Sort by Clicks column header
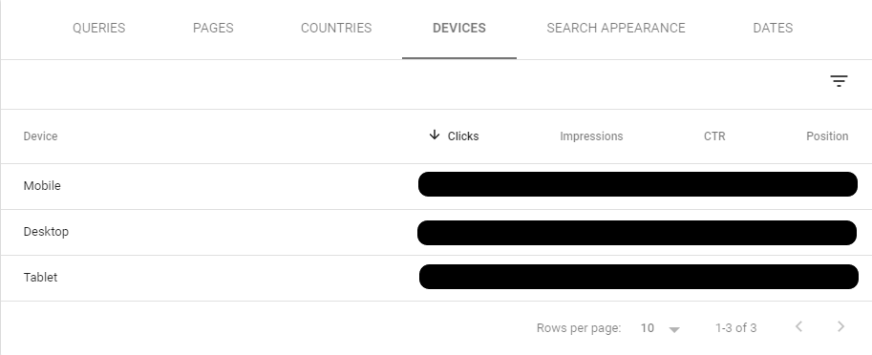Viewport: 872px width, 355px height. [463, 136]
